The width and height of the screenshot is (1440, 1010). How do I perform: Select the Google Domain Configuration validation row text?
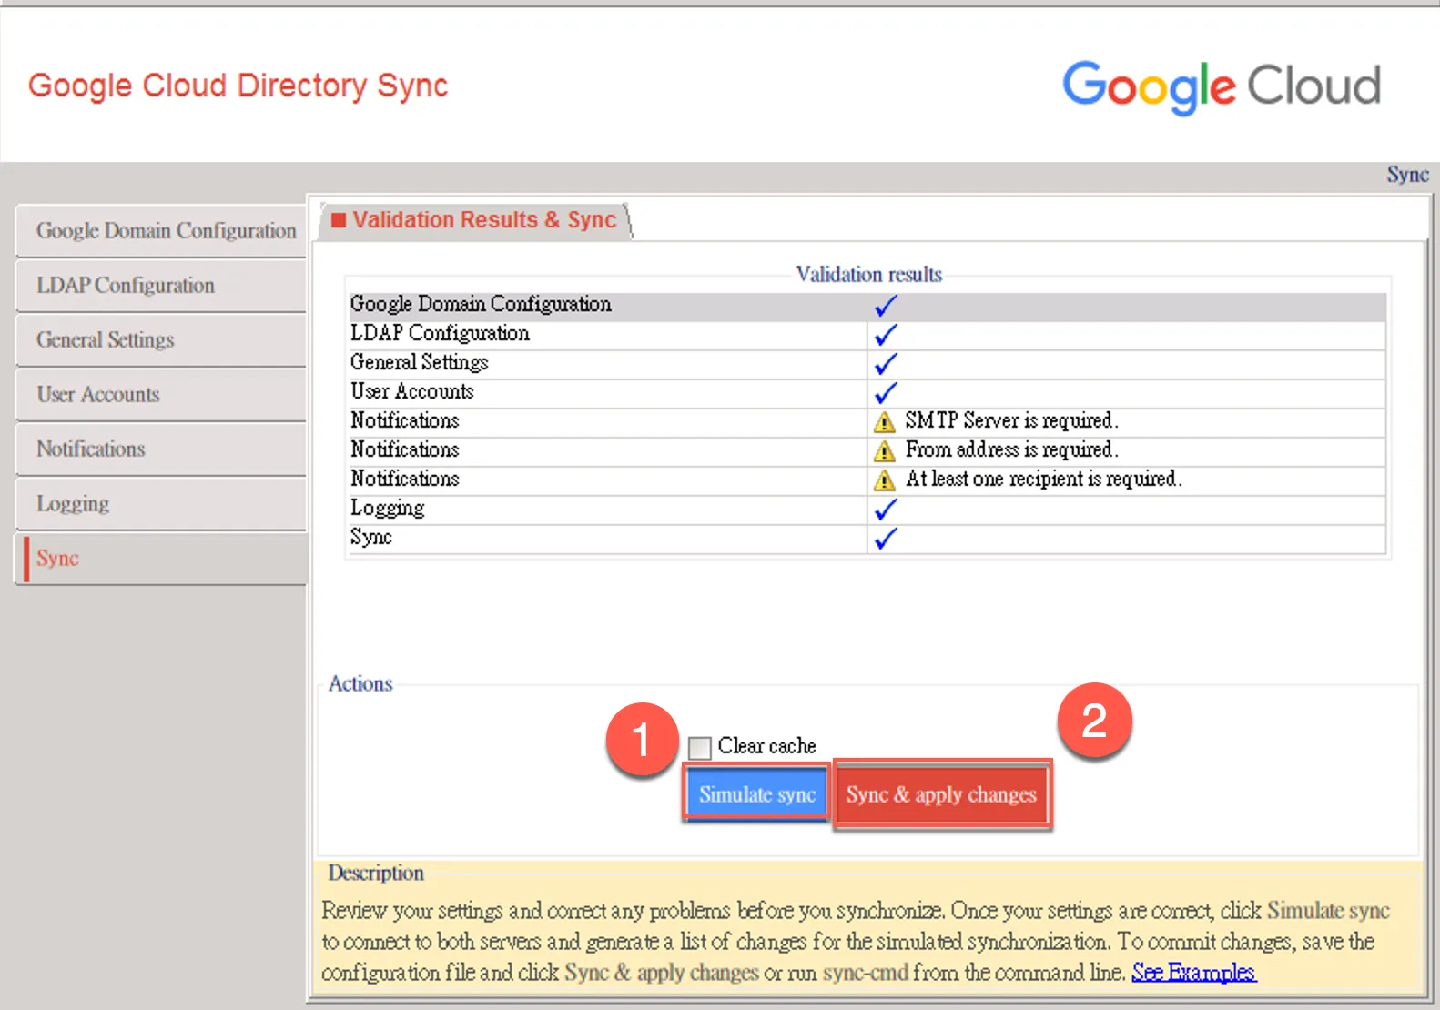(x=481, y=305)
